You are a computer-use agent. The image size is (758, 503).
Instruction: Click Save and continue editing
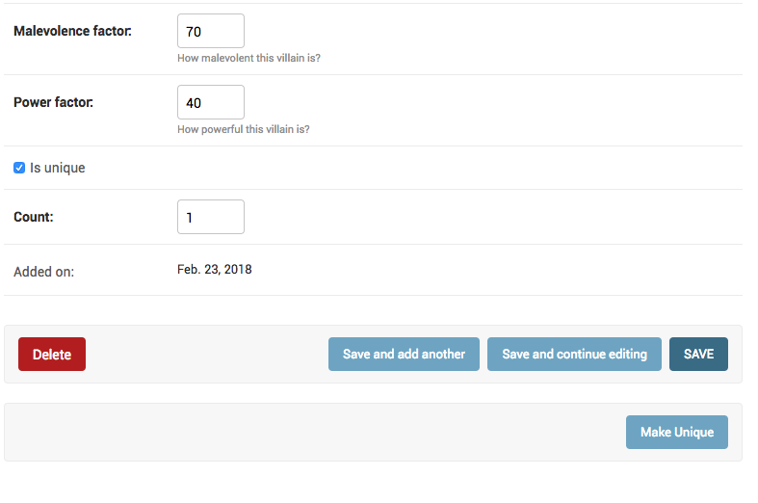click(574, 354)
